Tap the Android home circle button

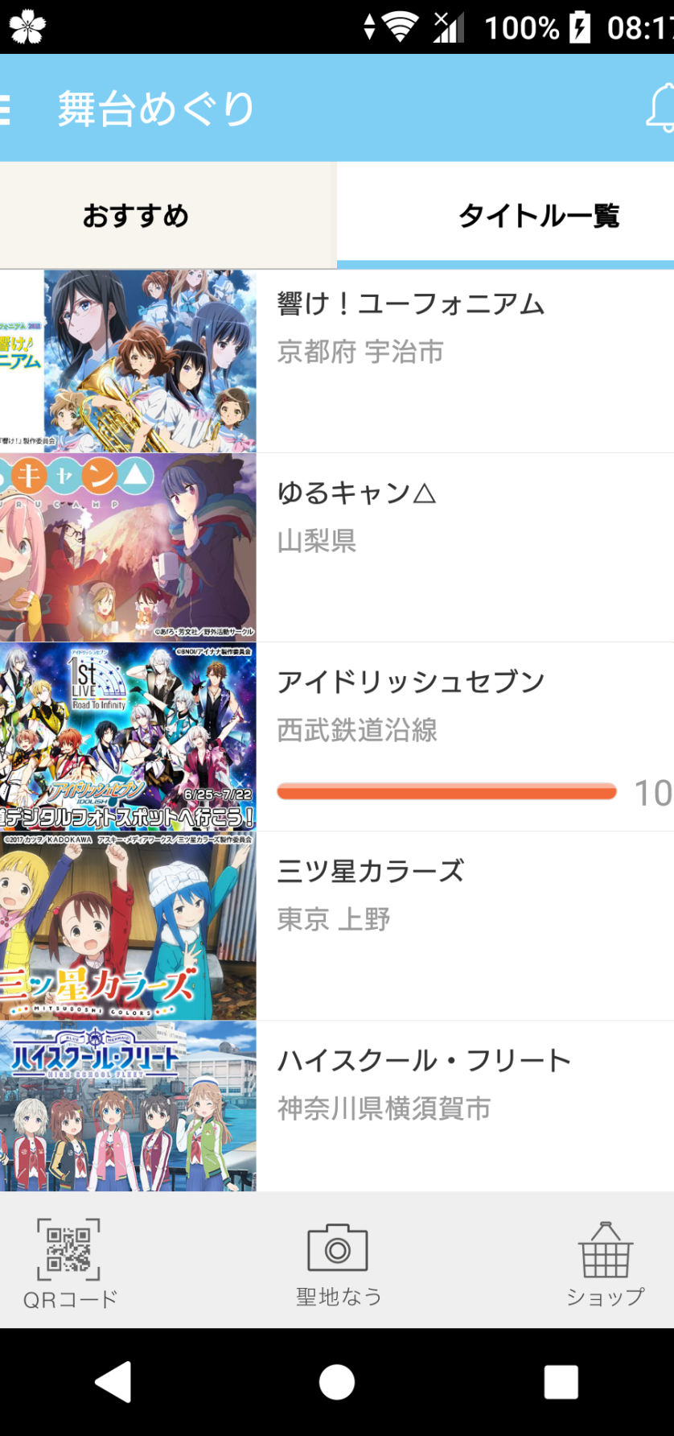[x=337, y=1382]
